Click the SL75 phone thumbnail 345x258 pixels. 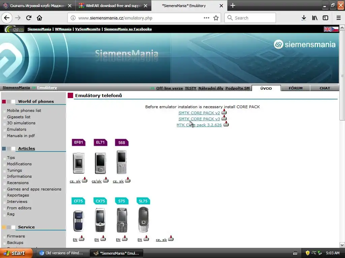tap(143, 220)
